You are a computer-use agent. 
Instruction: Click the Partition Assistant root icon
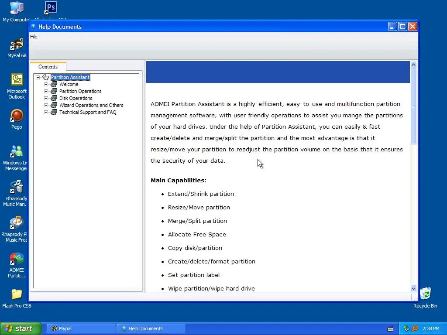(45, 77)
